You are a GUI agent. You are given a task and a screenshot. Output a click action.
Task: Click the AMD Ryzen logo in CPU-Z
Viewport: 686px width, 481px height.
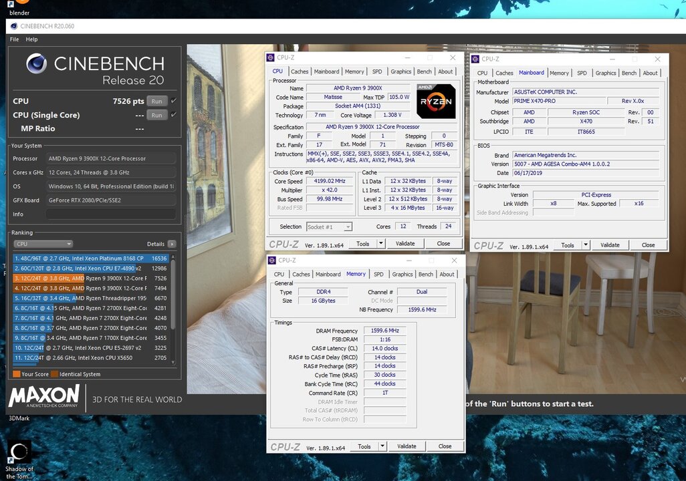436,102
